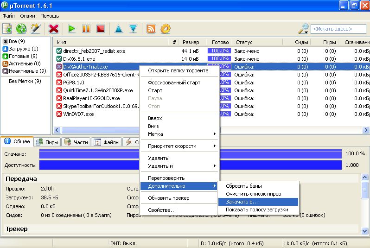Choose Старт in context menu
This screenshot has width=370, height=248.
click(179, 90)
